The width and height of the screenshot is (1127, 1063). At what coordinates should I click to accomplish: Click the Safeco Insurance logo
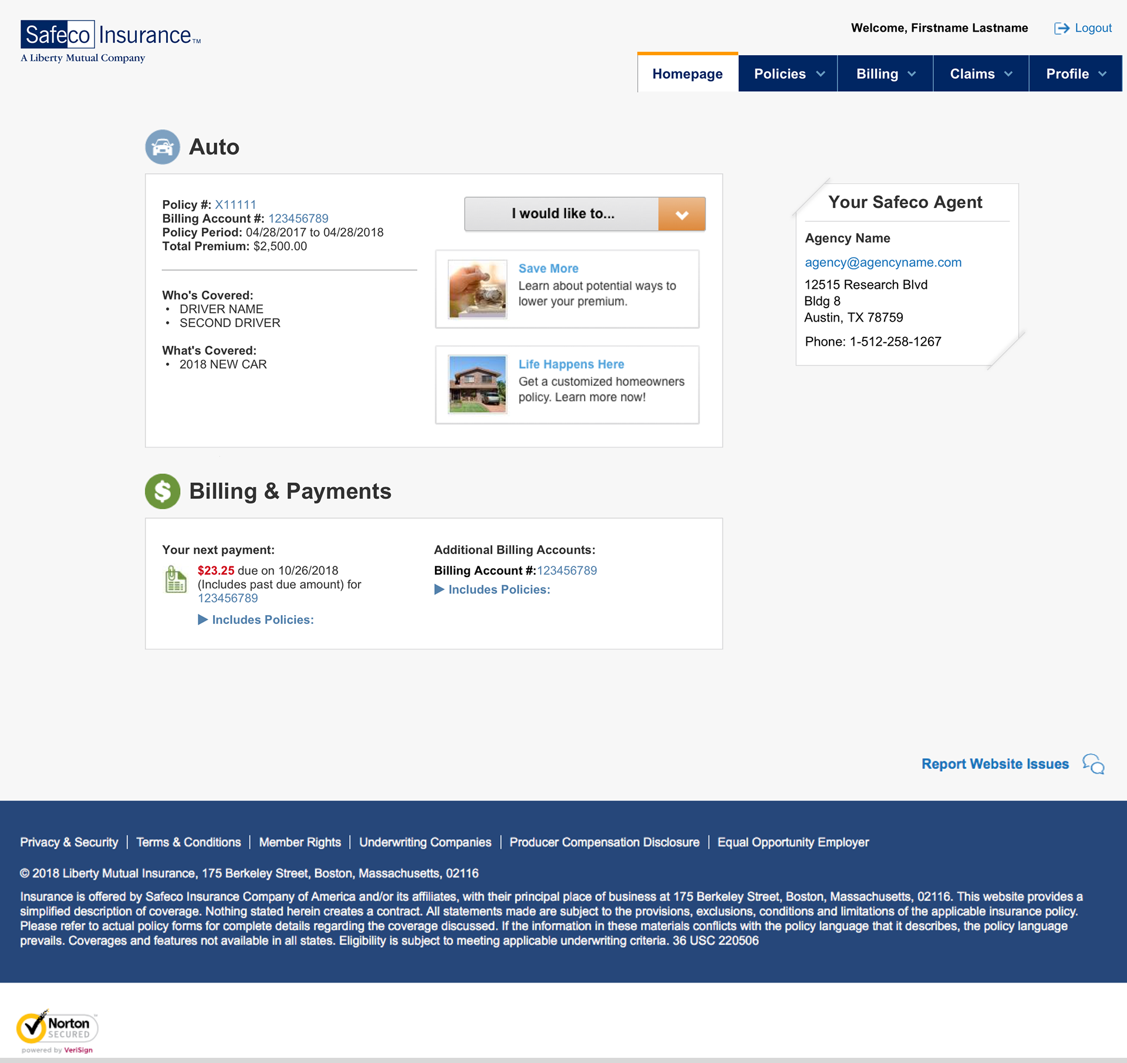(x=111, y=41)
